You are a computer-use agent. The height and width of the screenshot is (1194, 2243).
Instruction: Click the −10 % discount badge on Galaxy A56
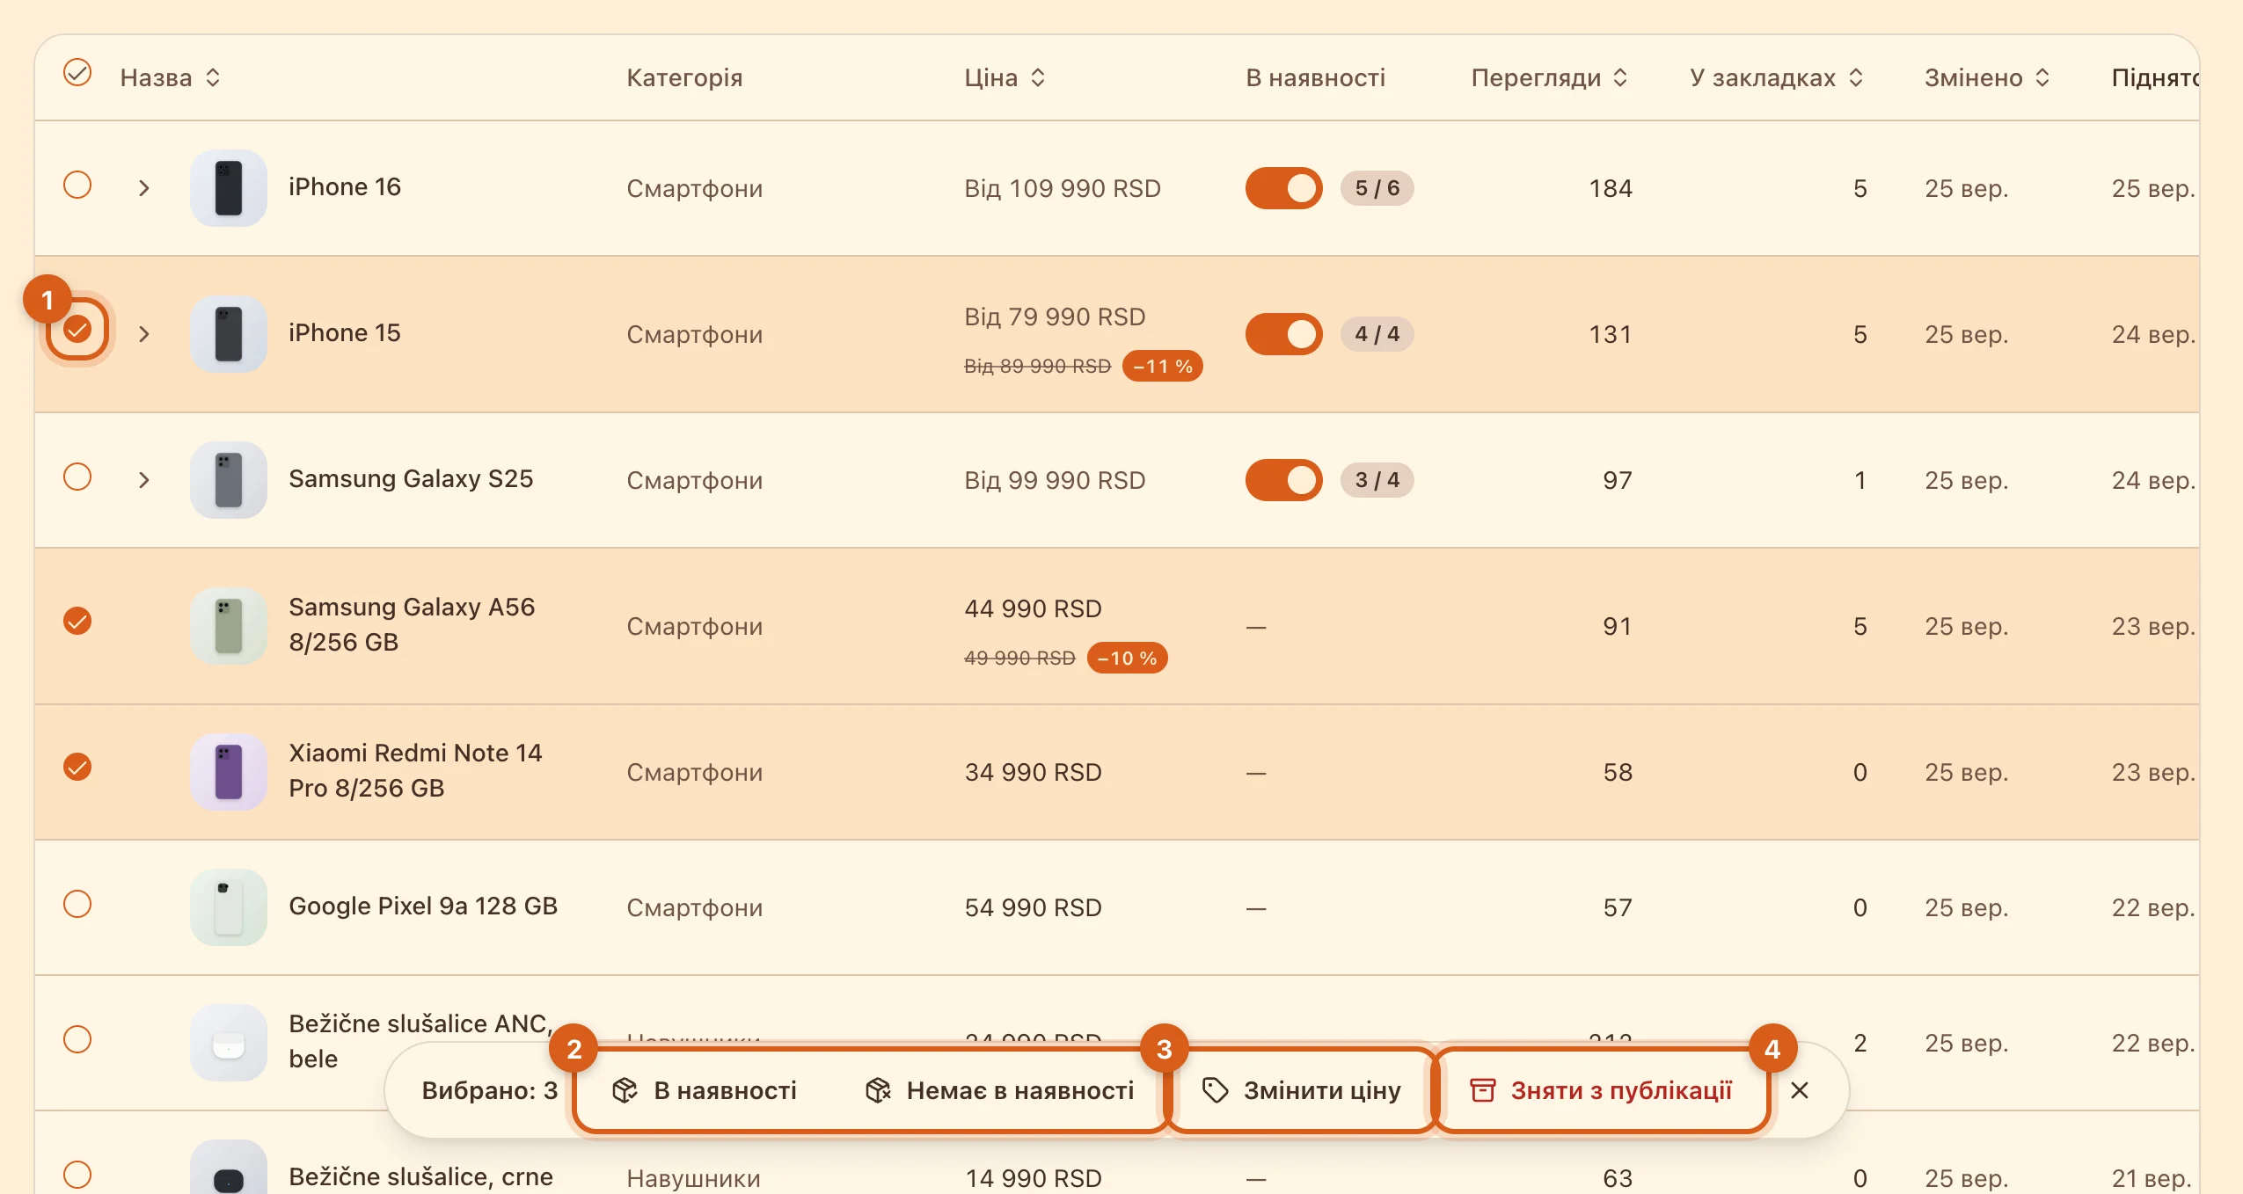pos(1127,659)
